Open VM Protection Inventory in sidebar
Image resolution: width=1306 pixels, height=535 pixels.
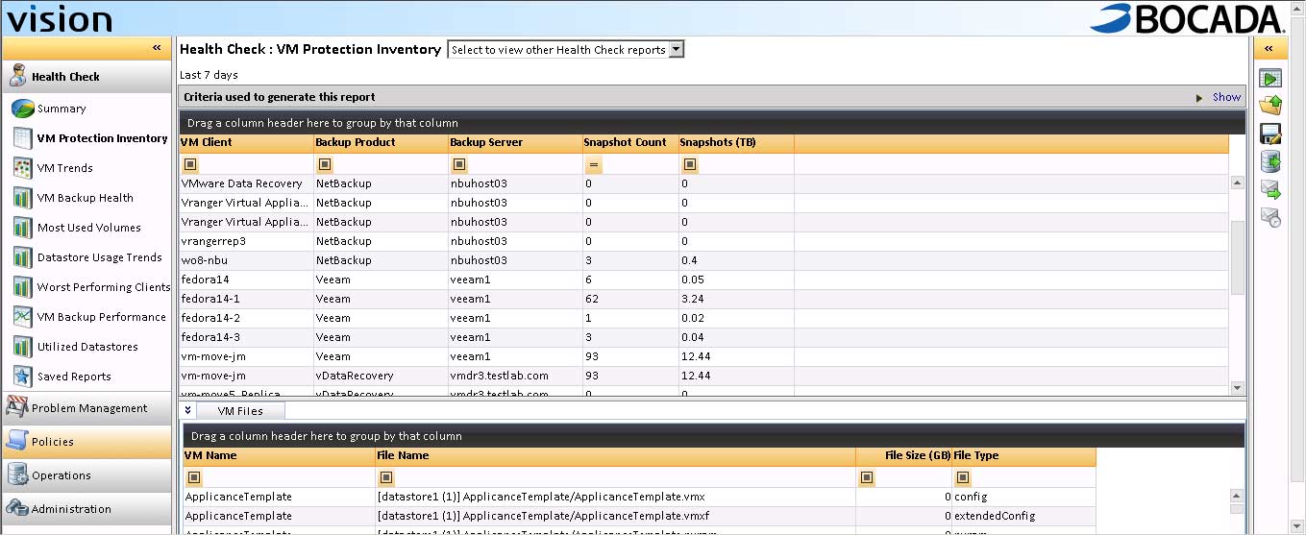pyautogui.click(x=102, y=138)
